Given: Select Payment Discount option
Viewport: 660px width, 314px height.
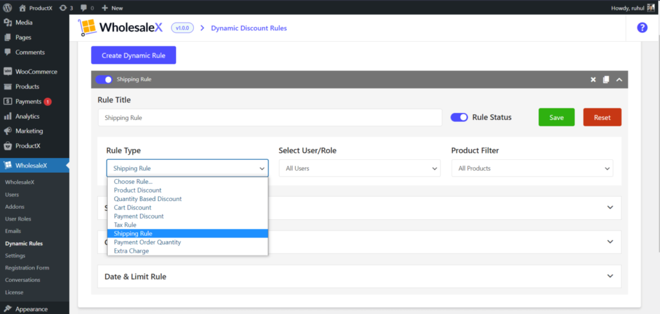Looking at the screenshot, I should point(188,216).
